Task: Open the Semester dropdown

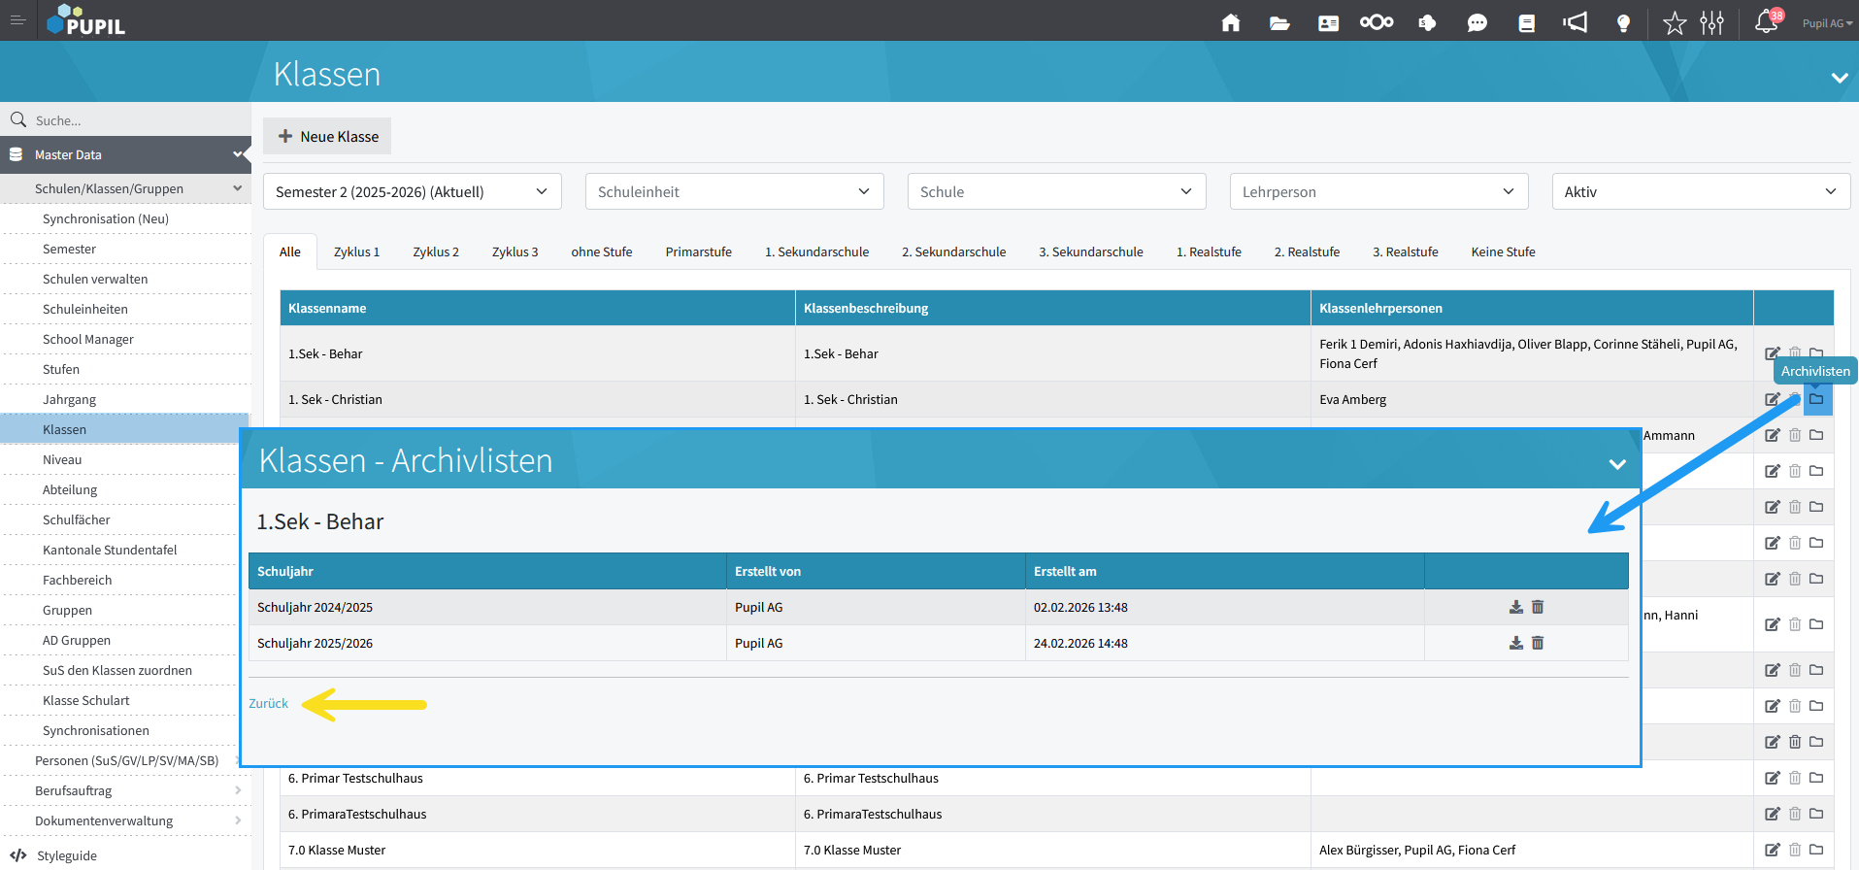Action: point(412,191)
